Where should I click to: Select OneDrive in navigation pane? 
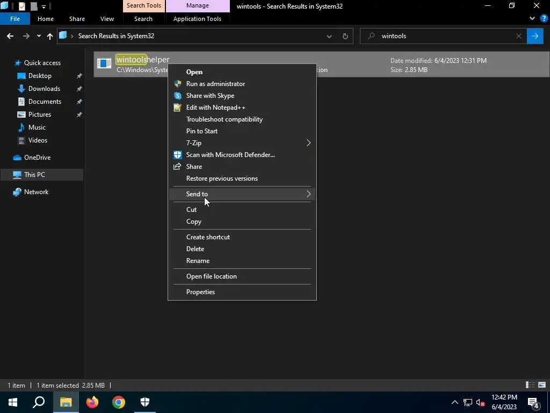click(x=37, y=158)
